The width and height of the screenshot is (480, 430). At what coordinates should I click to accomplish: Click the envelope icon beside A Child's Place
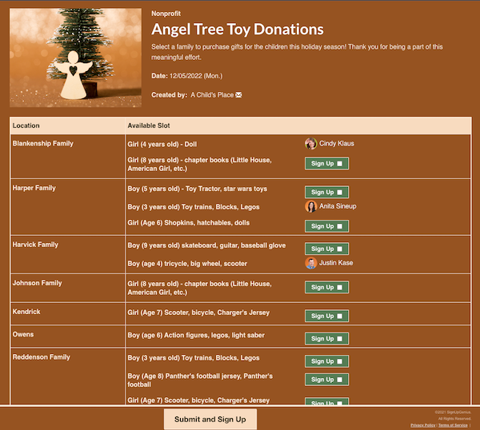pos(238,95)
